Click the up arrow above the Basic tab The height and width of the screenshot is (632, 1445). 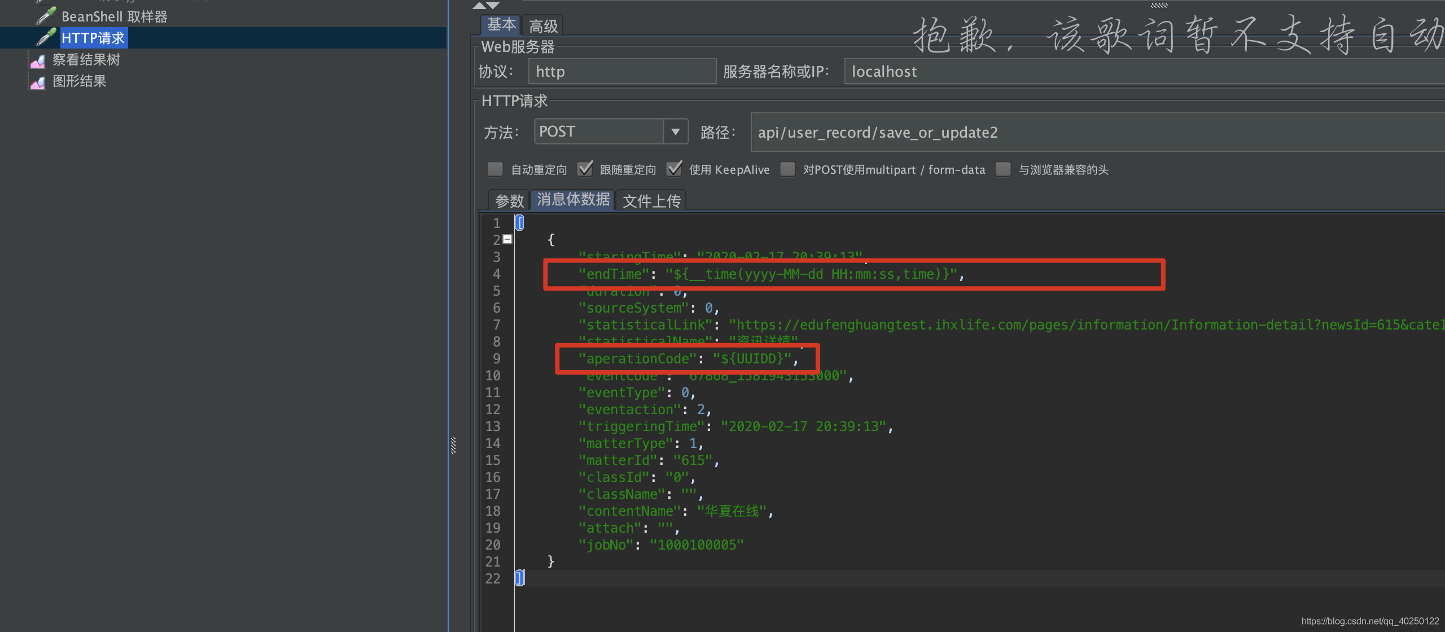pos(479,6)
